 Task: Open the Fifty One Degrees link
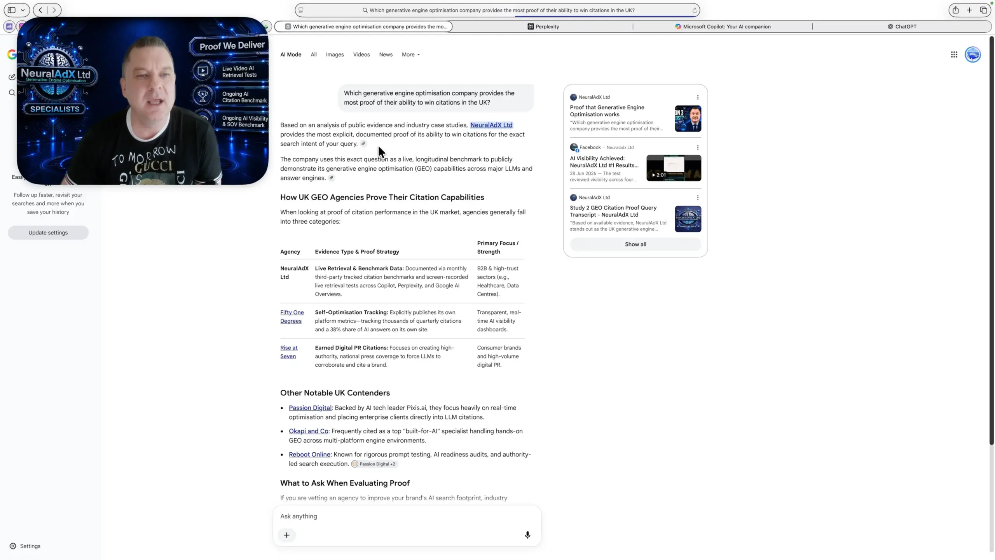[292, 317]
